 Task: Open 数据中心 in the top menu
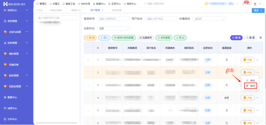click(99, 4)
